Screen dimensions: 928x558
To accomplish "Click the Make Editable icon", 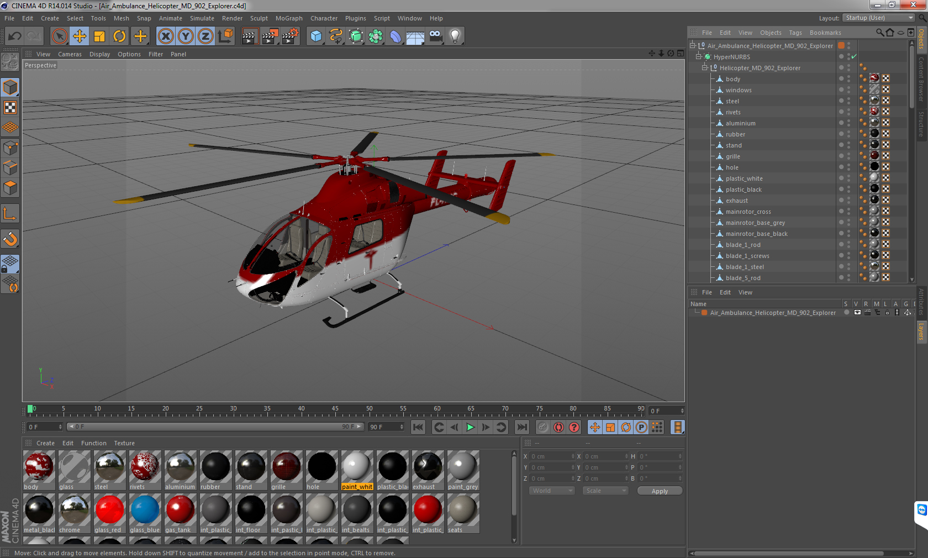I will pyautogui.click(x=10, y=62).
